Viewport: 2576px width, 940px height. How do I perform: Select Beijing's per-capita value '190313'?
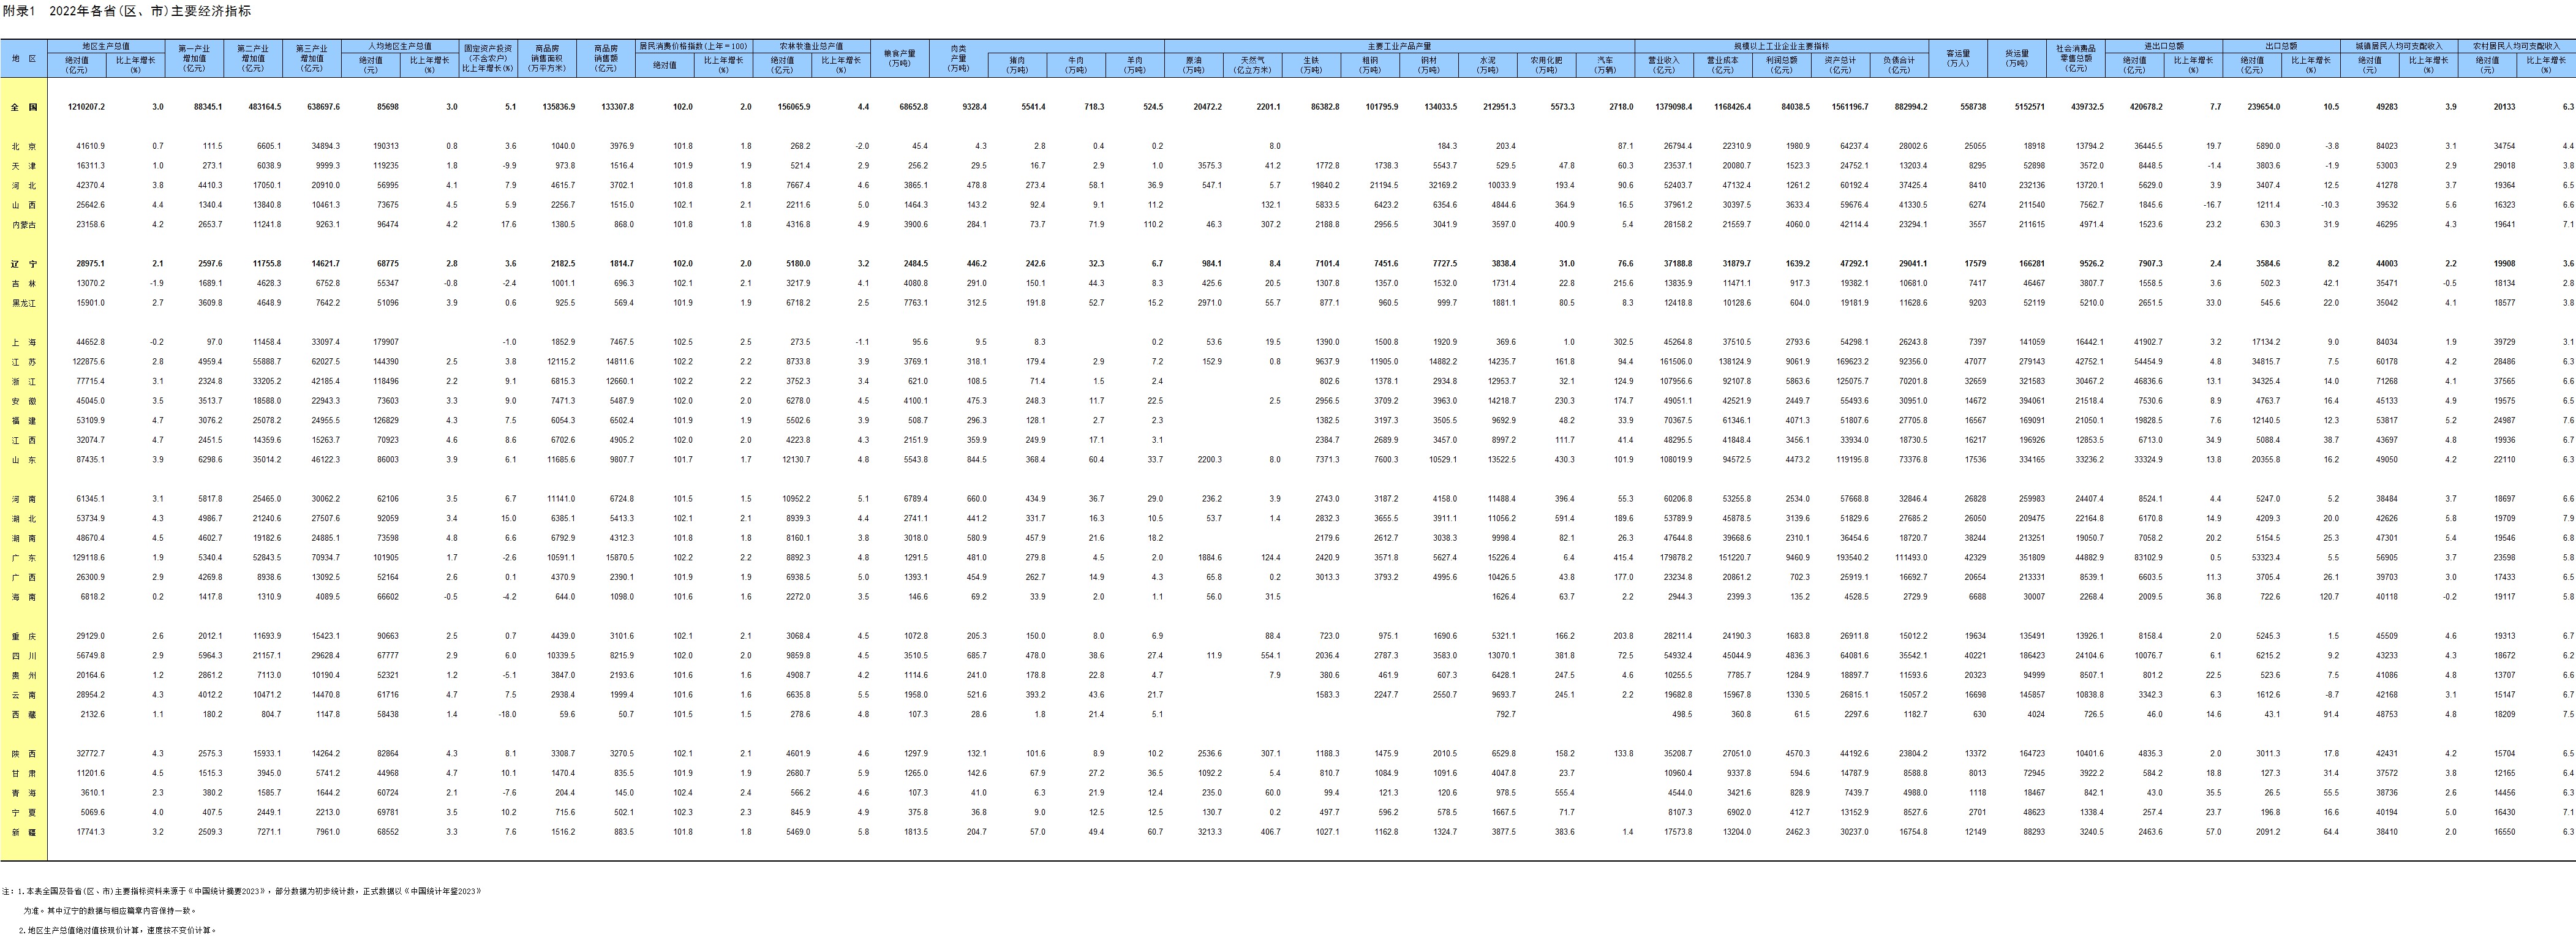(x=385, y=146)
